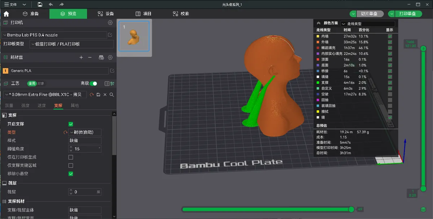Viewport: 433px width, 219px height.
Task: Edit the Generic PLA filament preset
Action: pyautogui.click(x=112, y=71)
